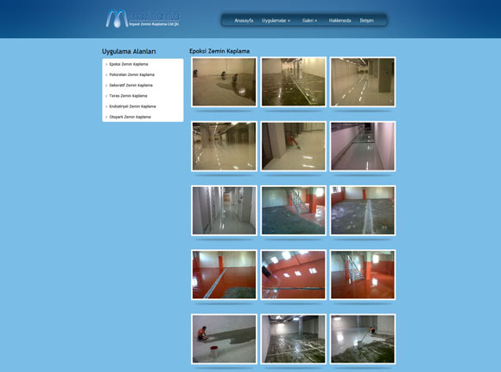Image resolution: width=501 pixels, height=372 pixels.
Task: Open the İletişim contact page
Action: click(366, 21)
